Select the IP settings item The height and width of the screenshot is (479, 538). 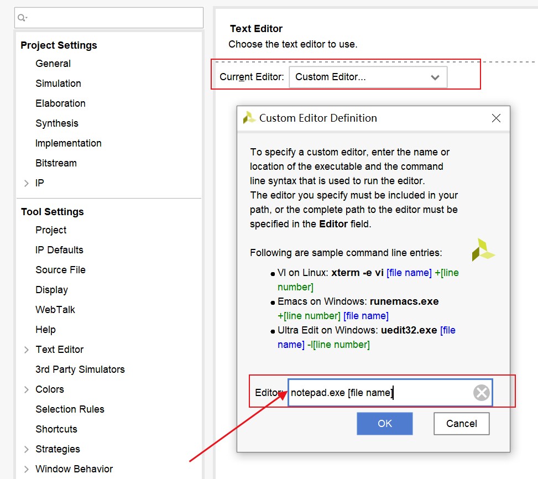(x=39, y=183)
